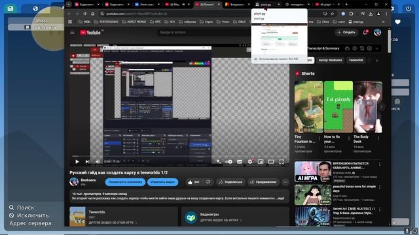Open the POSTCROSSING bookmark folder
This screenshot has width=419, height=235.
point(106,22)
